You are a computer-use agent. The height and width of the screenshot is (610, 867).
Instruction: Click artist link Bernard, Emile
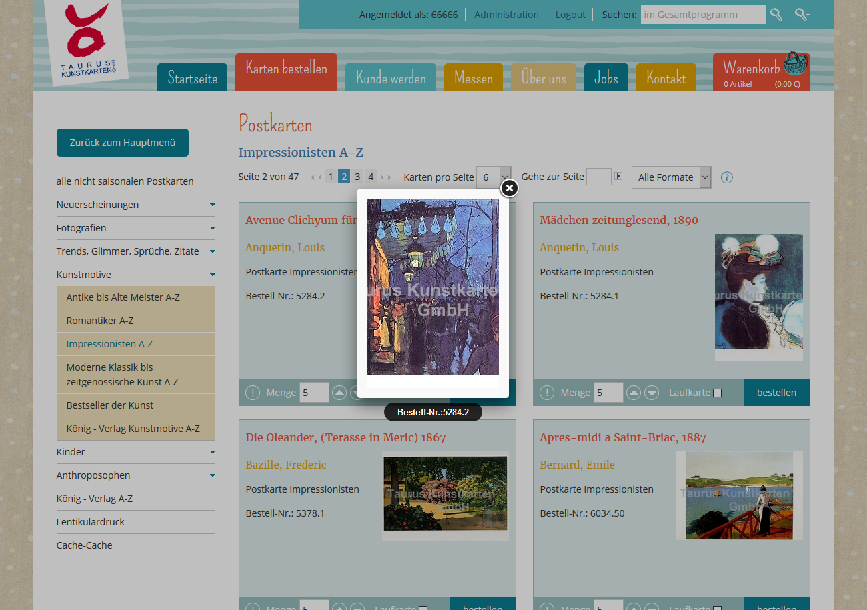click(x=578, y=465)
